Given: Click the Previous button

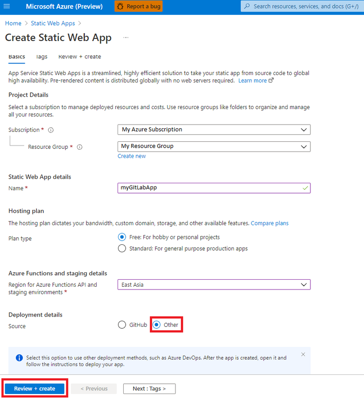Looking at the screenshot, I should [94, 389].
